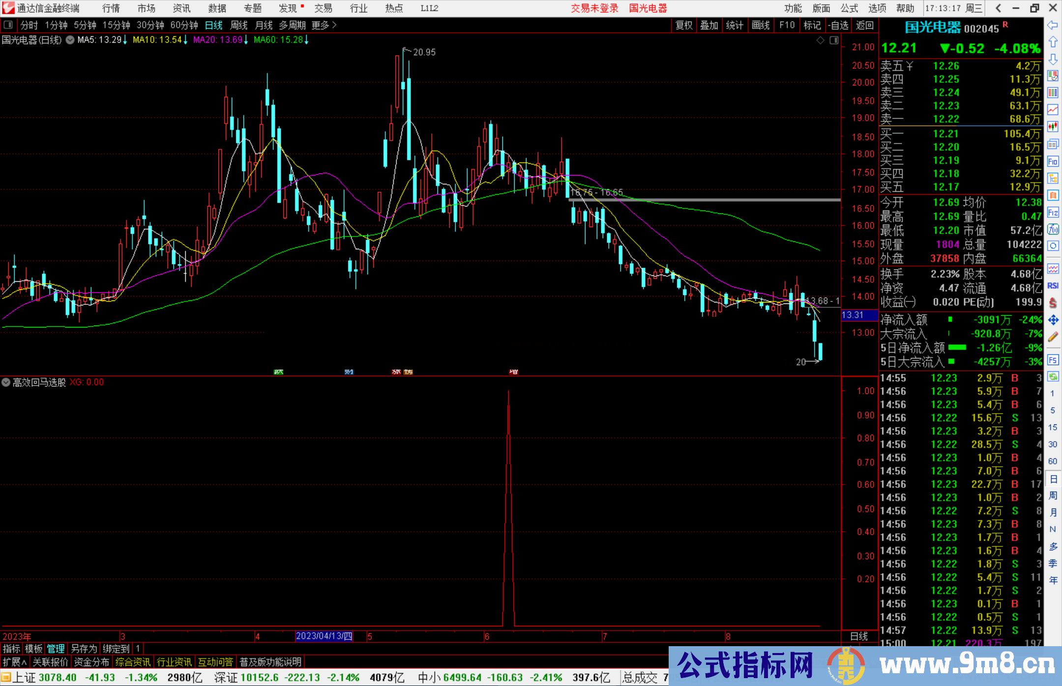Screen dimensions: 1062x686
Task: Switch to the 60分钟 chart tab
Action: pyautogui.click(x=183, y=25)
